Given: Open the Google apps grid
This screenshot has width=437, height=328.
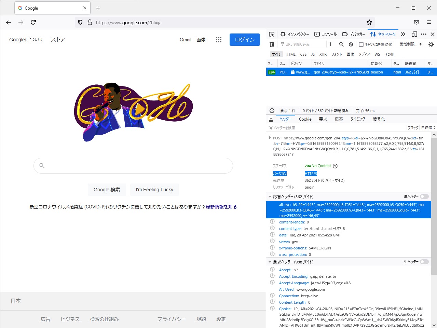Looking at the screenshot, I should [219, 40].
